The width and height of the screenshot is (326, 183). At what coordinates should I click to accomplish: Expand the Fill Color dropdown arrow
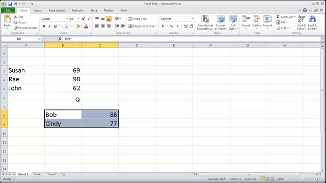[x=81, y=26]
